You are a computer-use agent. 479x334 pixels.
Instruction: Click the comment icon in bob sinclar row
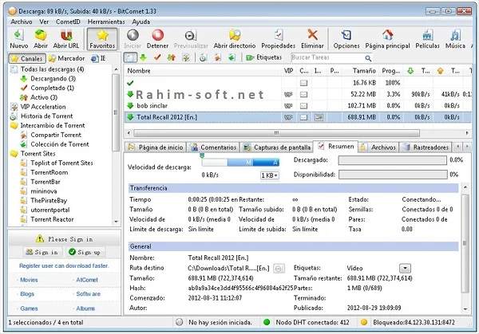(303, 106)
